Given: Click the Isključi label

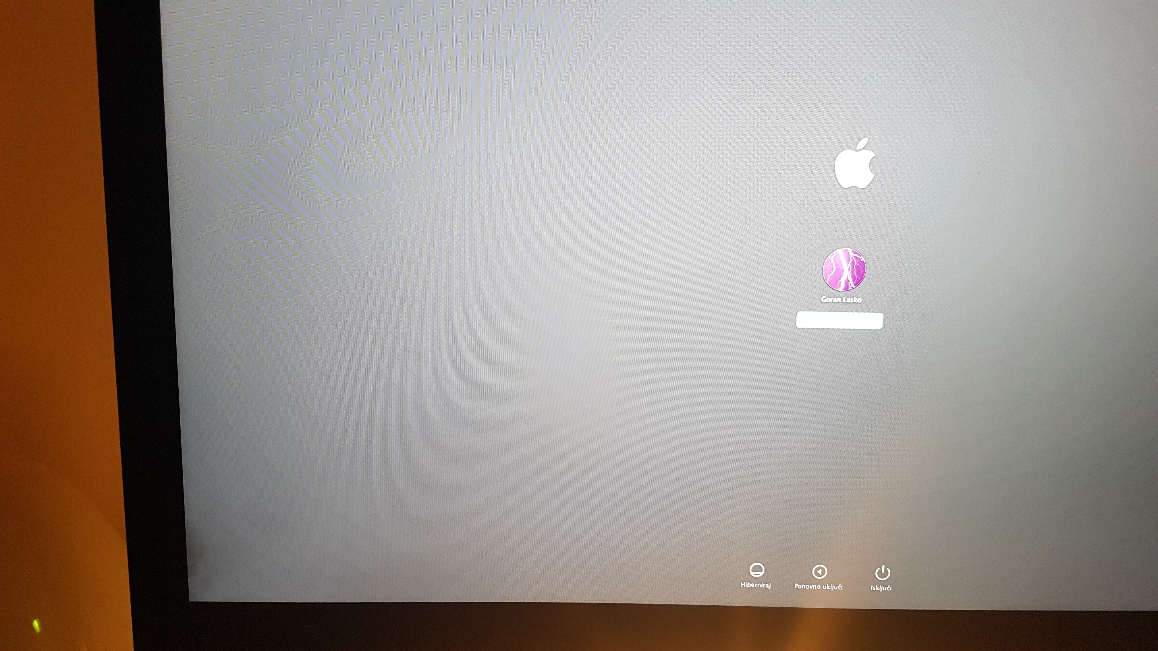Looking at the screenshot, I should point(881,588).
